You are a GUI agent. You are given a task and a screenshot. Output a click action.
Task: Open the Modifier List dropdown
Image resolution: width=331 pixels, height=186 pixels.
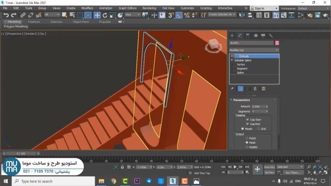(x=254, y=50)
